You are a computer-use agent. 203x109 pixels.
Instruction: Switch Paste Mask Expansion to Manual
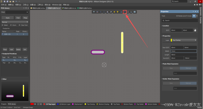click(188, 68)
